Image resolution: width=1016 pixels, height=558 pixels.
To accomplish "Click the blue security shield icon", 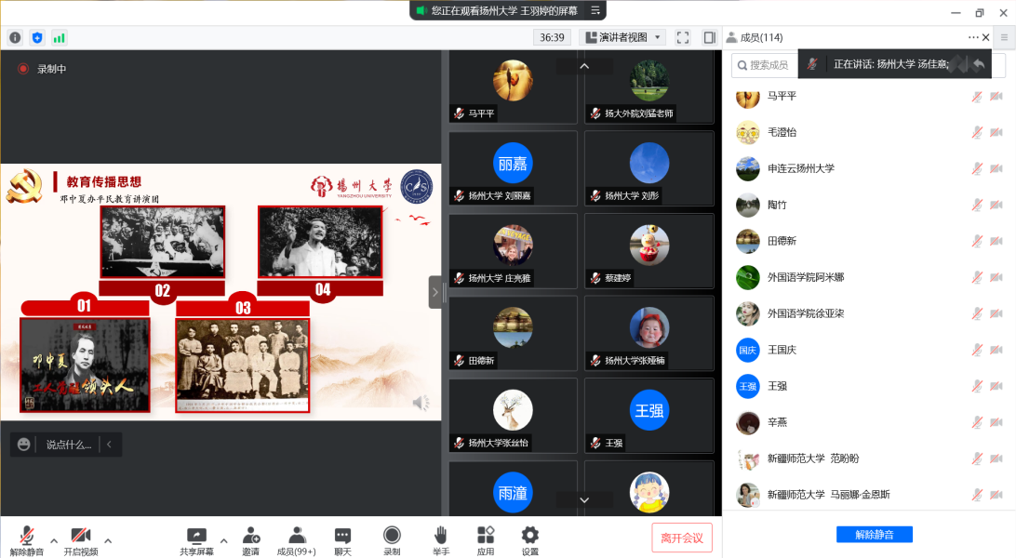I will tap(37, 37).
